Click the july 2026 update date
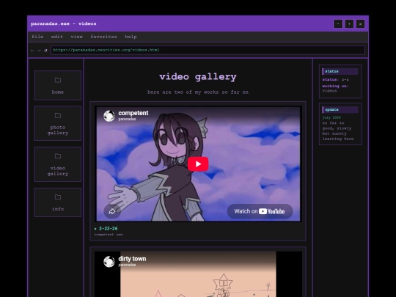The height and width of the screenshot is (297, 396). coord(331,117)
